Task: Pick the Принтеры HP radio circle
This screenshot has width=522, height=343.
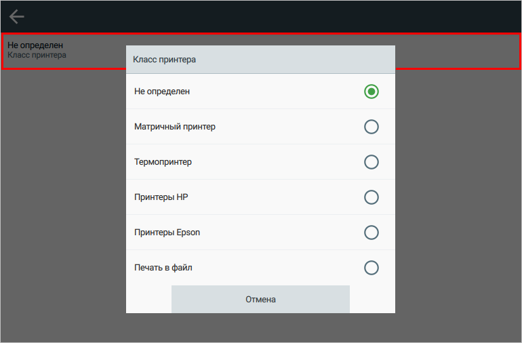Action: pyautogui.click(x=372, y=197)
